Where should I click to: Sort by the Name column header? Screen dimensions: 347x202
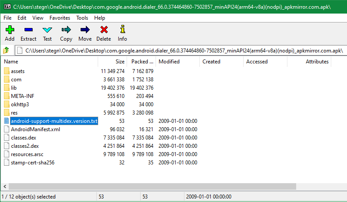point(11,62)
